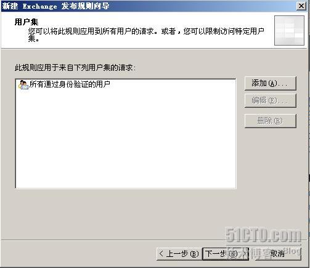
Task: Click the description text about limiting access
Action: click(146, 35)
